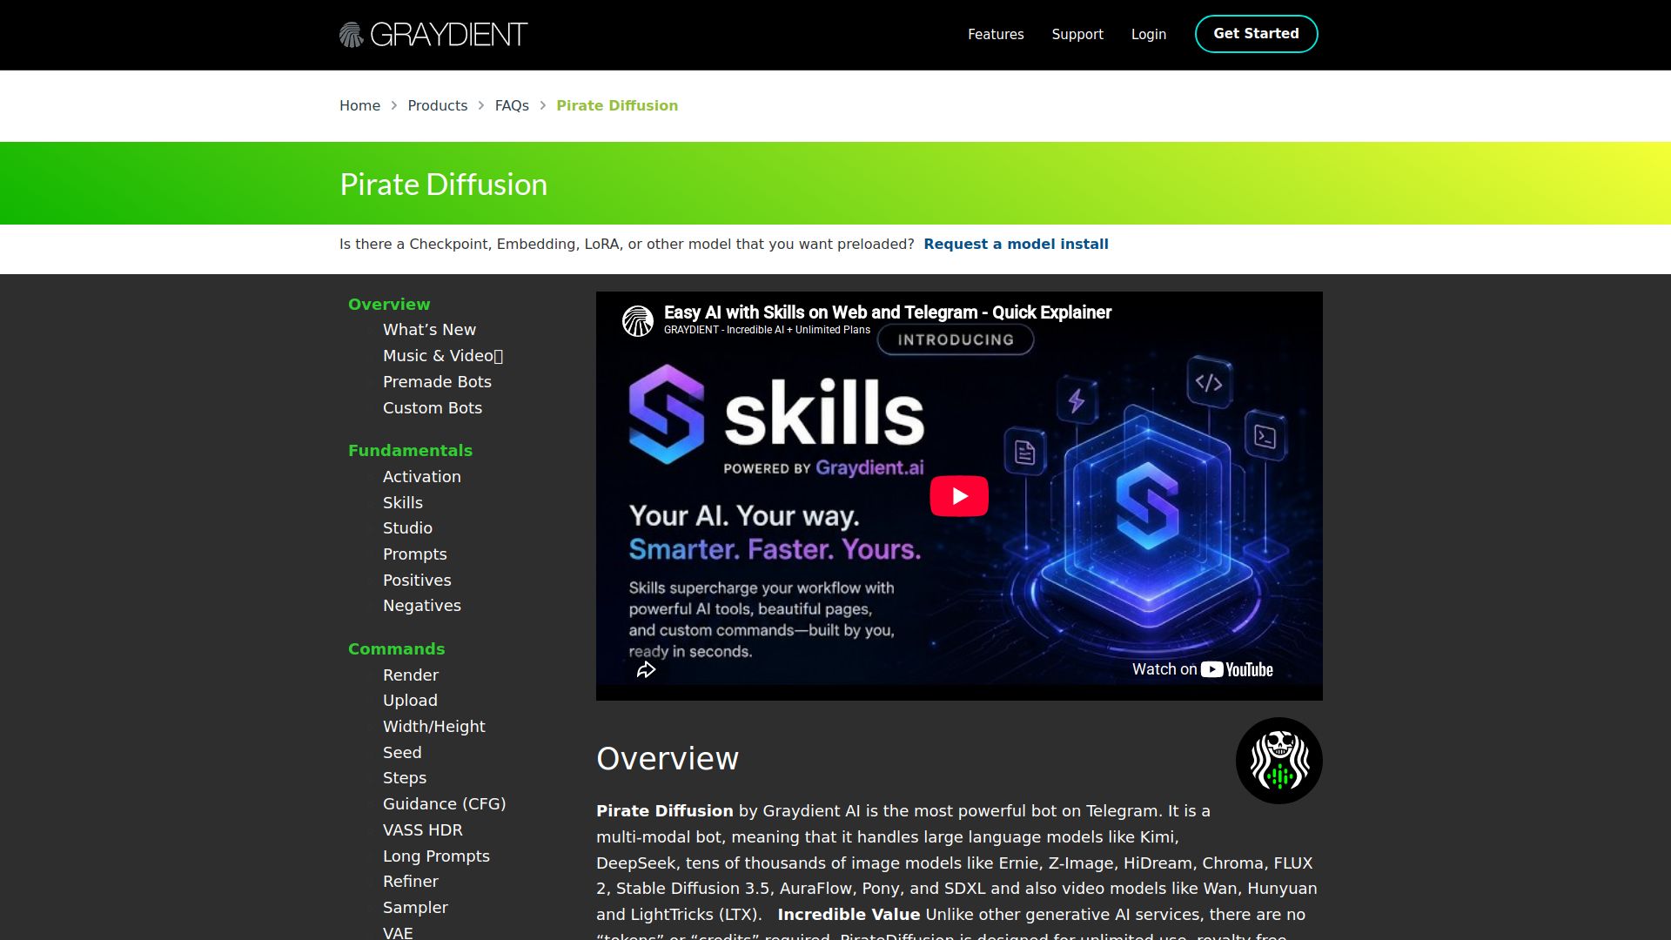Screen dimensions: 1671x940
Task: Play the Skills explainer YouTube video
Action: click(959, 496)
